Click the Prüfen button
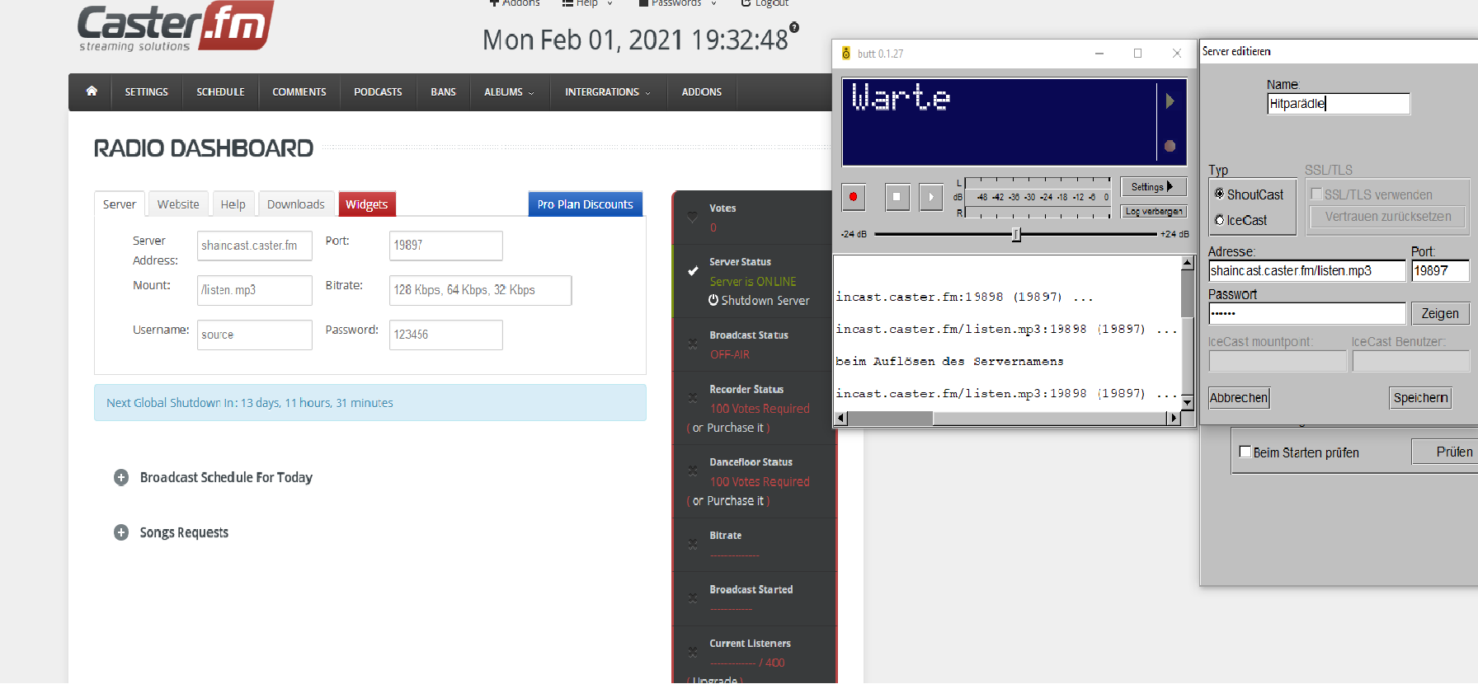The image size is (1478, 684). tap(1445, 452)
